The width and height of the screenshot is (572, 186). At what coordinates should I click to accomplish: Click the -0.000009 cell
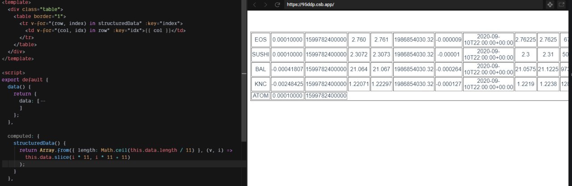[x=449, y=40]
